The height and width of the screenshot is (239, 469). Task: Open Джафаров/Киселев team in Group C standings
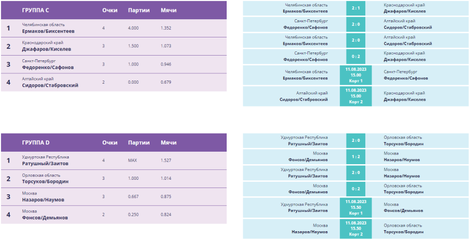(46, 49)
